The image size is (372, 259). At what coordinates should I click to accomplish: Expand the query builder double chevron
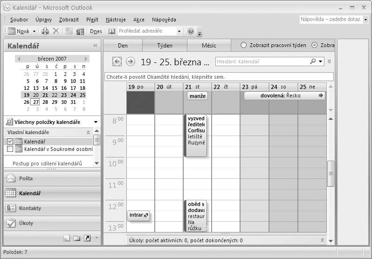[329, 61]
